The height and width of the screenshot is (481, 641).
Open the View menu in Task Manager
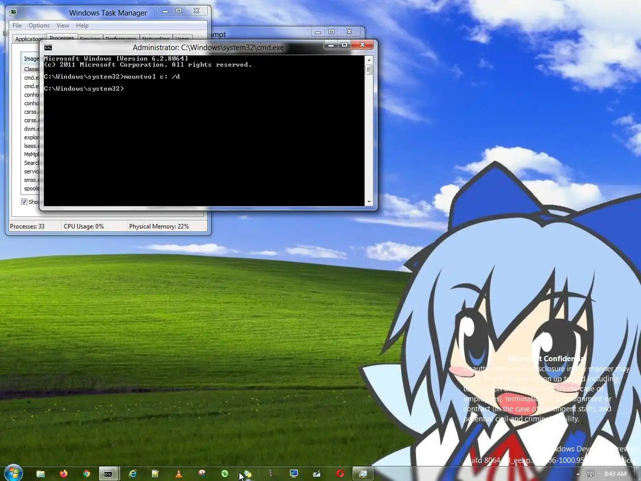tap(63, 26)
